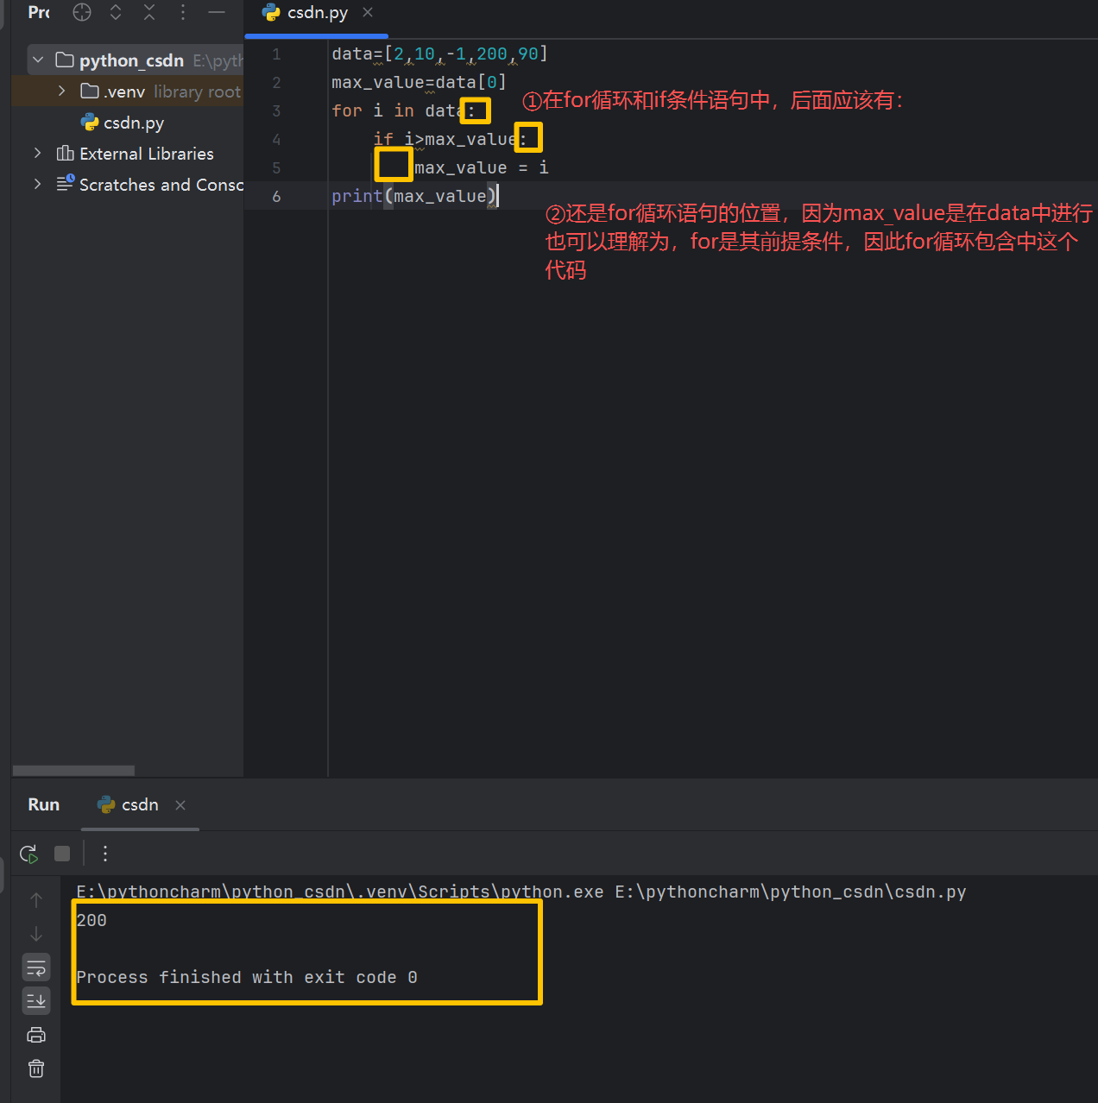Open the Run toolbar more options
Image resolution: width=1098 pixels, height=1103 pixels.
(105, 854)
